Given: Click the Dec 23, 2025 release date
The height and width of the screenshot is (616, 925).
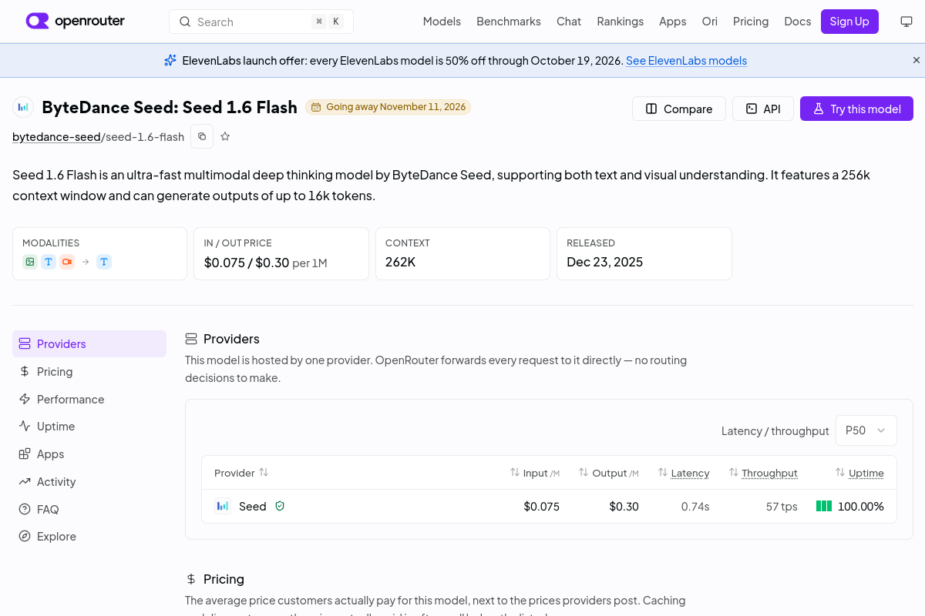Looking at the screenshot, I should point(605,262).
